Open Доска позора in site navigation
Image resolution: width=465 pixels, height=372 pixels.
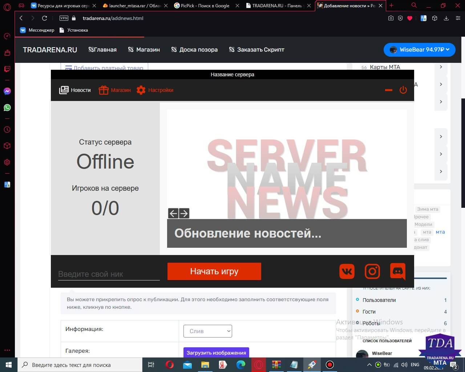pyautogui.click(x=194, y=50)
